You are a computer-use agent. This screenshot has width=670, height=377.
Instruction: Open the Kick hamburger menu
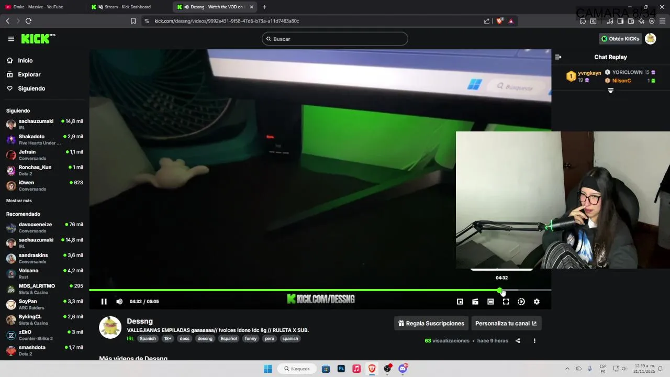click(11, 39)
